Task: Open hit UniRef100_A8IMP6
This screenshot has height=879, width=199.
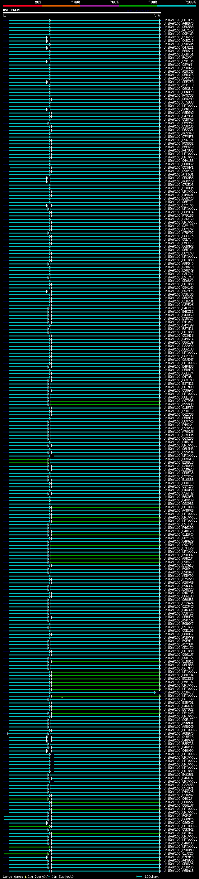Action: [x=178, y=20]
